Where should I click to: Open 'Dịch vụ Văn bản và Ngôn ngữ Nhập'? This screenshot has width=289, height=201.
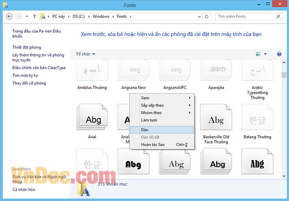click(39, 179)
